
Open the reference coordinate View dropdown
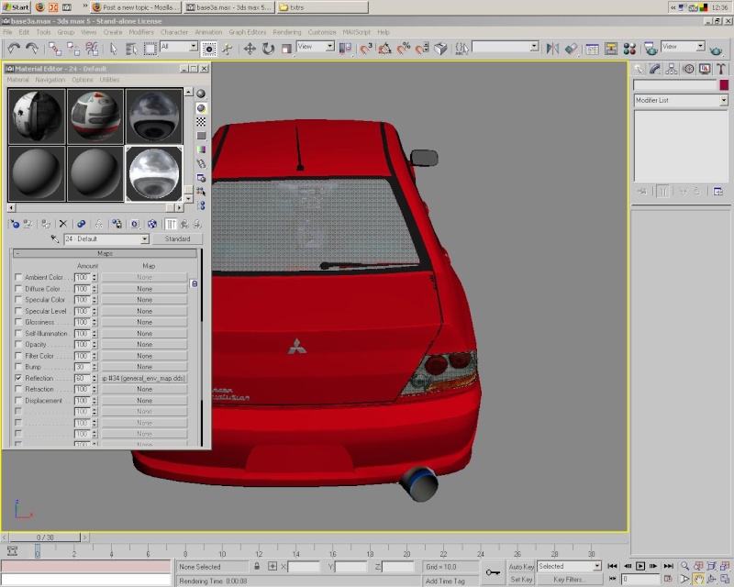coord(330,47)
